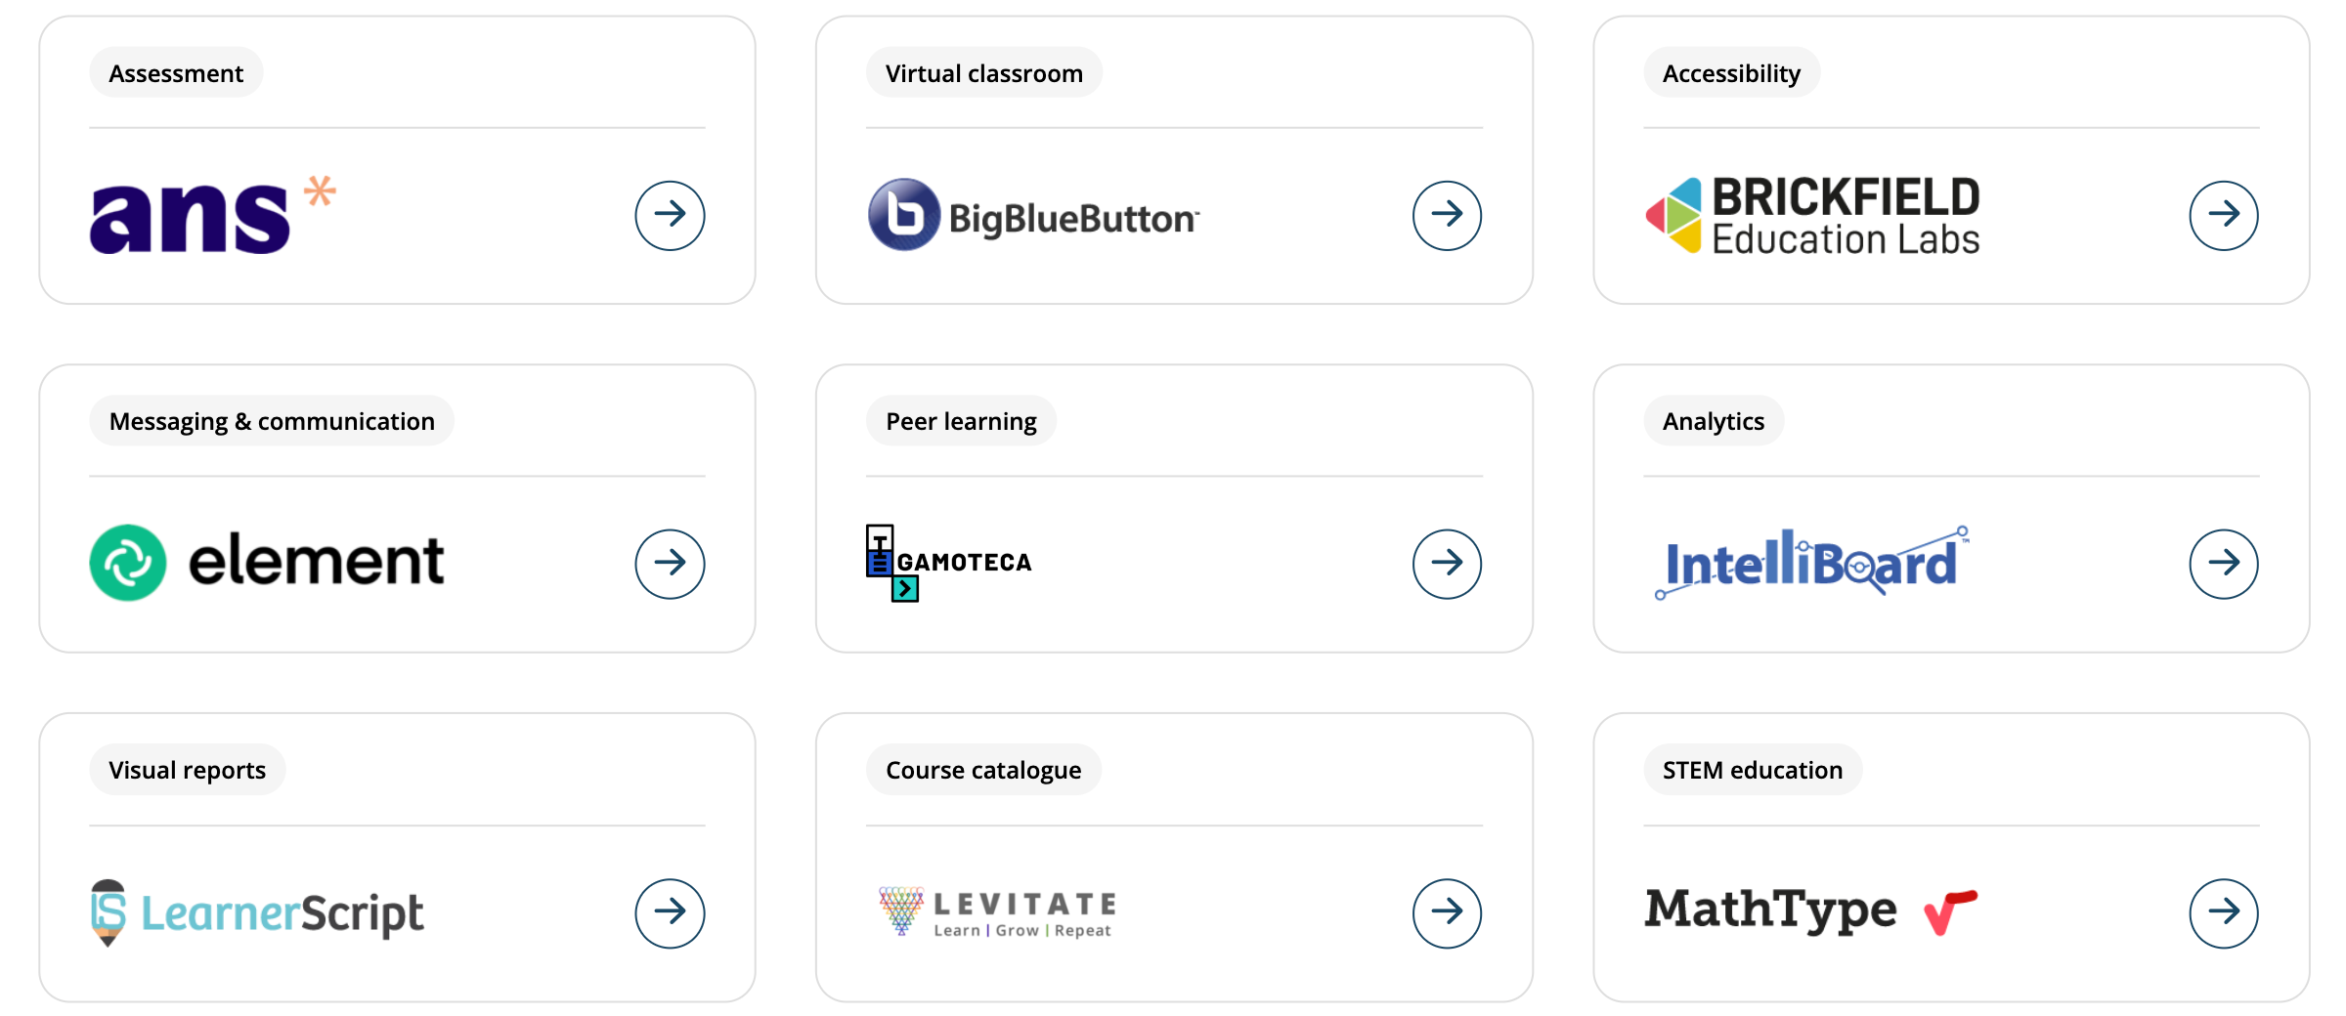Click the IntelliBoard logo
This screenshot has width=2346, height=1016.
tap(1808, 562)
